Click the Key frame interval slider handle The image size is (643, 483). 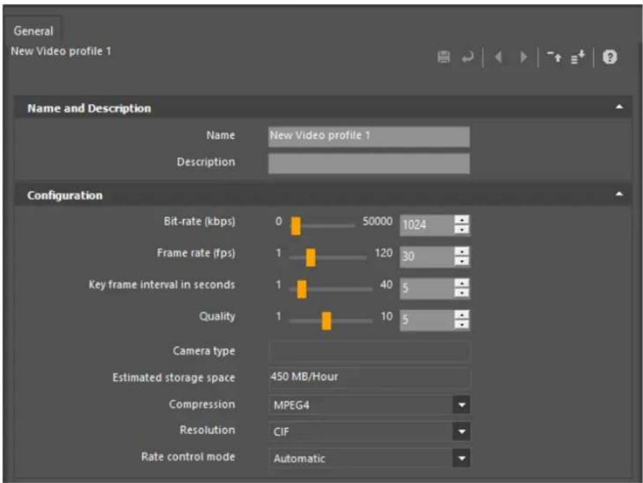pos(302,289)
